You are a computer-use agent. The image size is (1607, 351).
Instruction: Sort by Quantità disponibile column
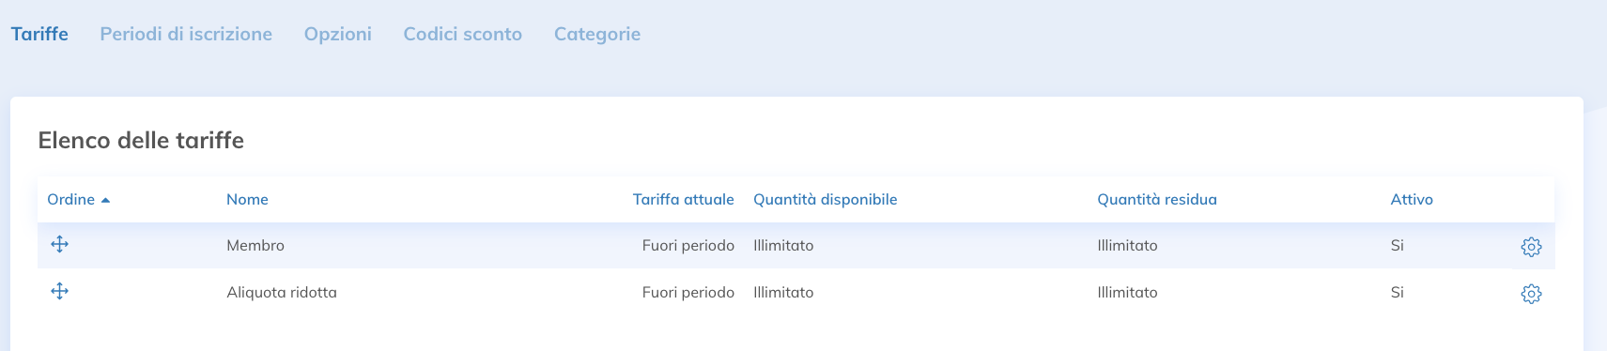click(826, 199)
